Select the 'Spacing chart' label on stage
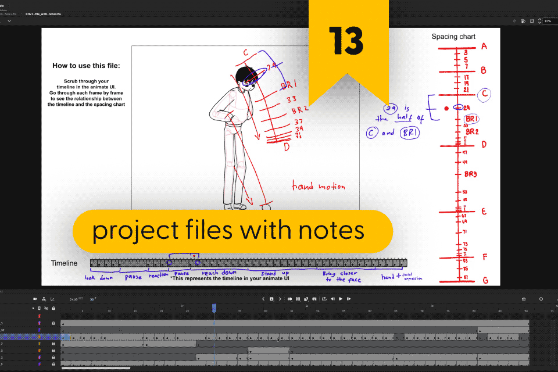This screenshot has height=372, width=558. click(x=453, y=37)
